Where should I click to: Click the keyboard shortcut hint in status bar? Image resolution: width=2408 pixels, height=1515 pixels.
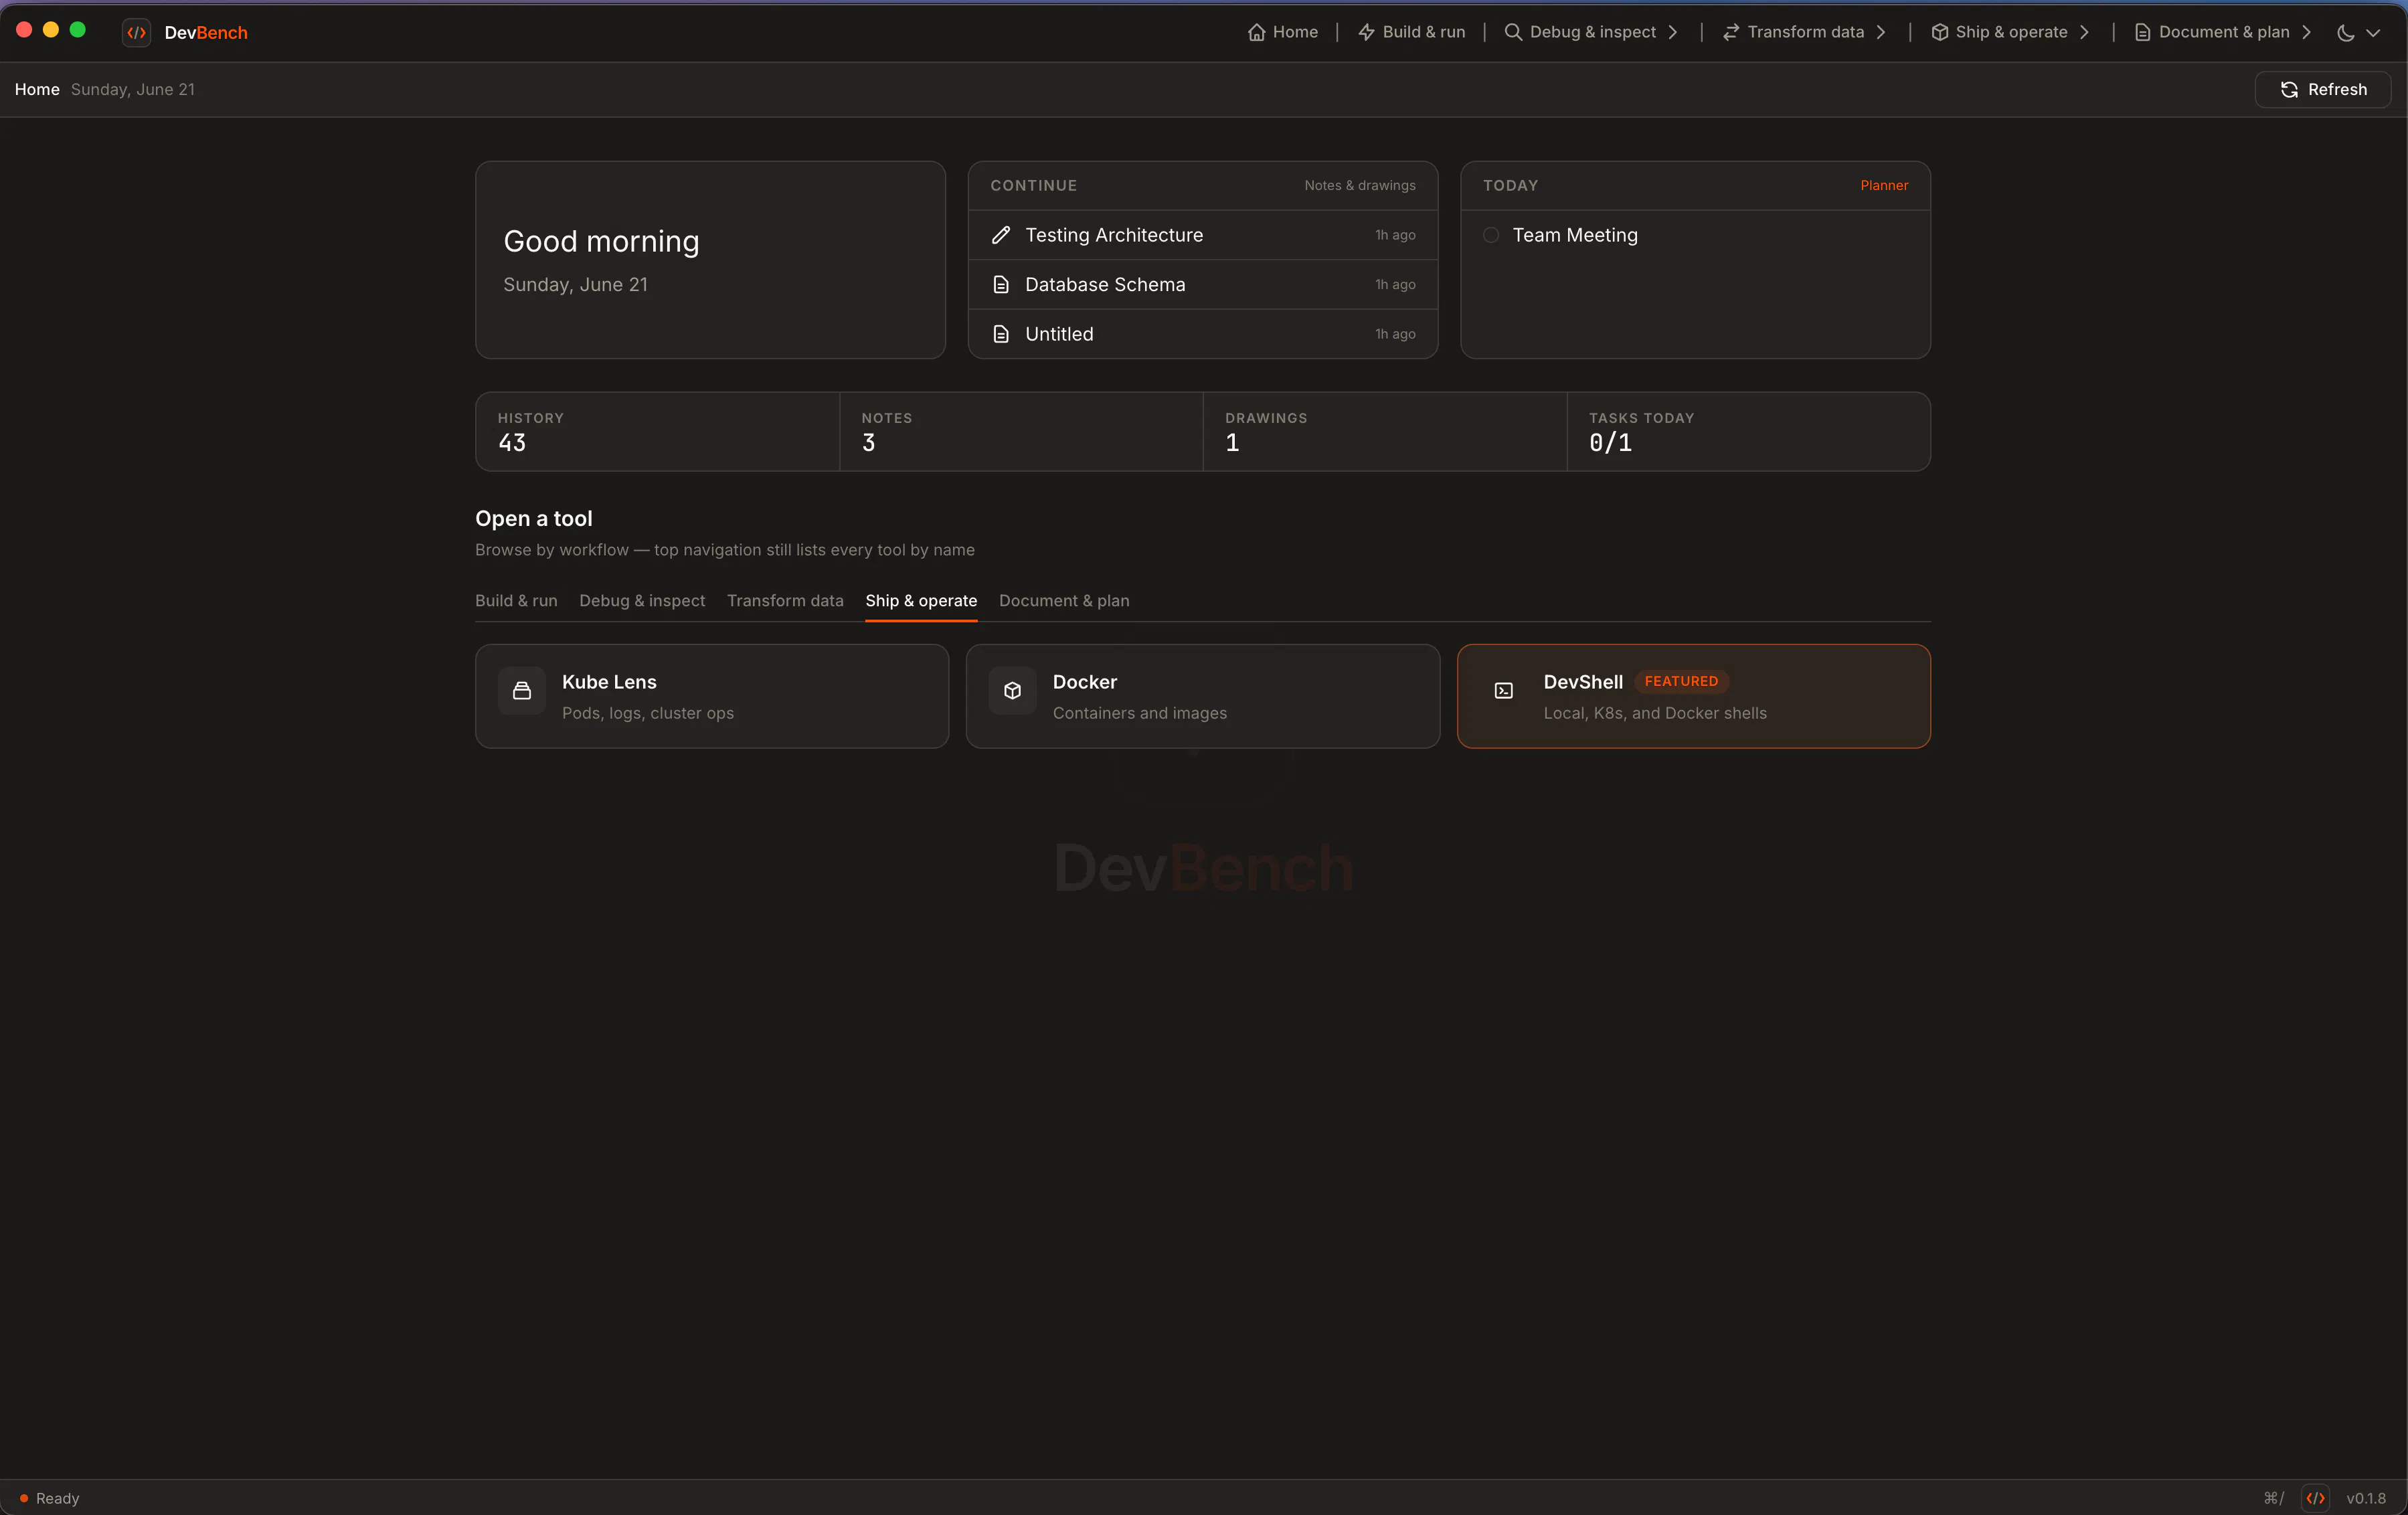click(x=2273, y=1498)
